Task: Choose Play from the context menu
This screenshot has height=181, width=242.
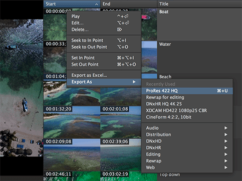Action: (104, 16)
